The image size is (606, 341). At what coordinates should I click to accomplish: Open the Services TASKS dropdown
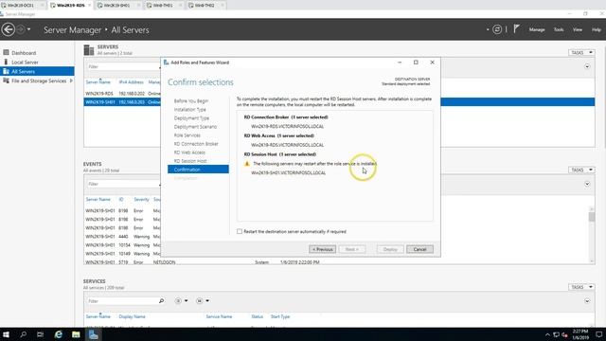[x=581, y=287]
